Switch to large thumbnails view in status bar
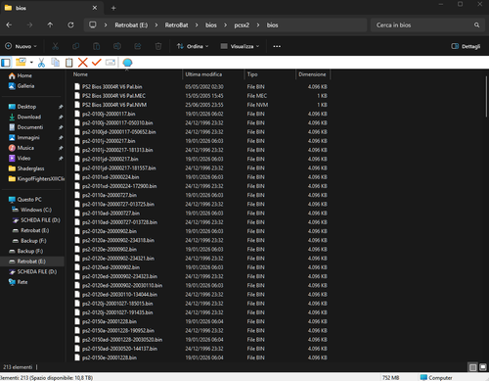This screenshot has width=489, height=381. tap(483, 367)
